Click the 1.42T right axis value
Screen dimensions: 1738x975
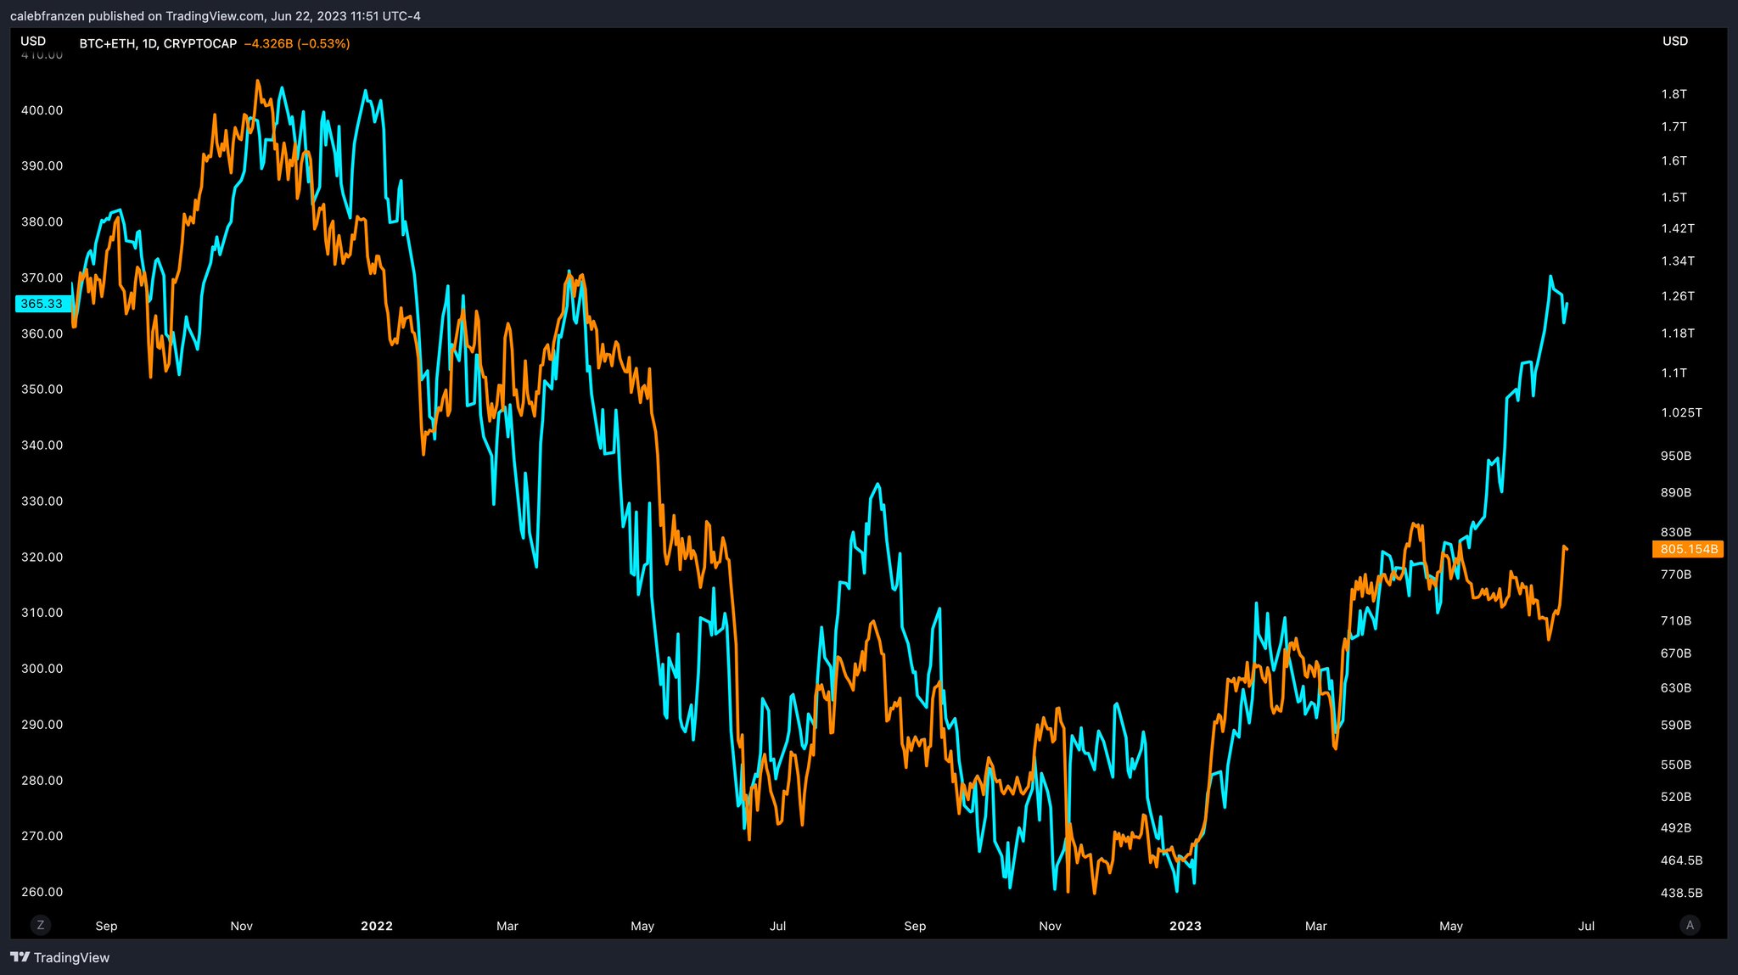(1678, 228)
